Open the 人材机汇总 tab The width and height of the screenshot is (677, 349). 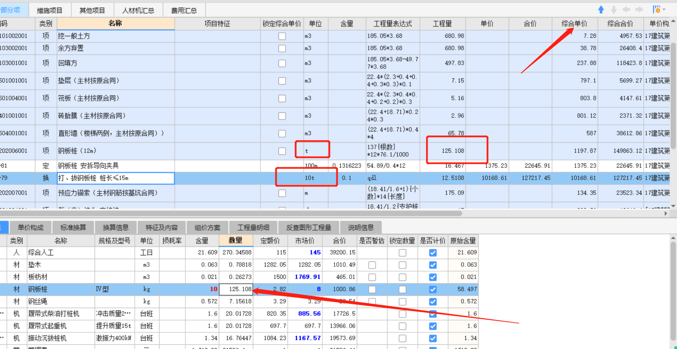[x=138, y=10]
